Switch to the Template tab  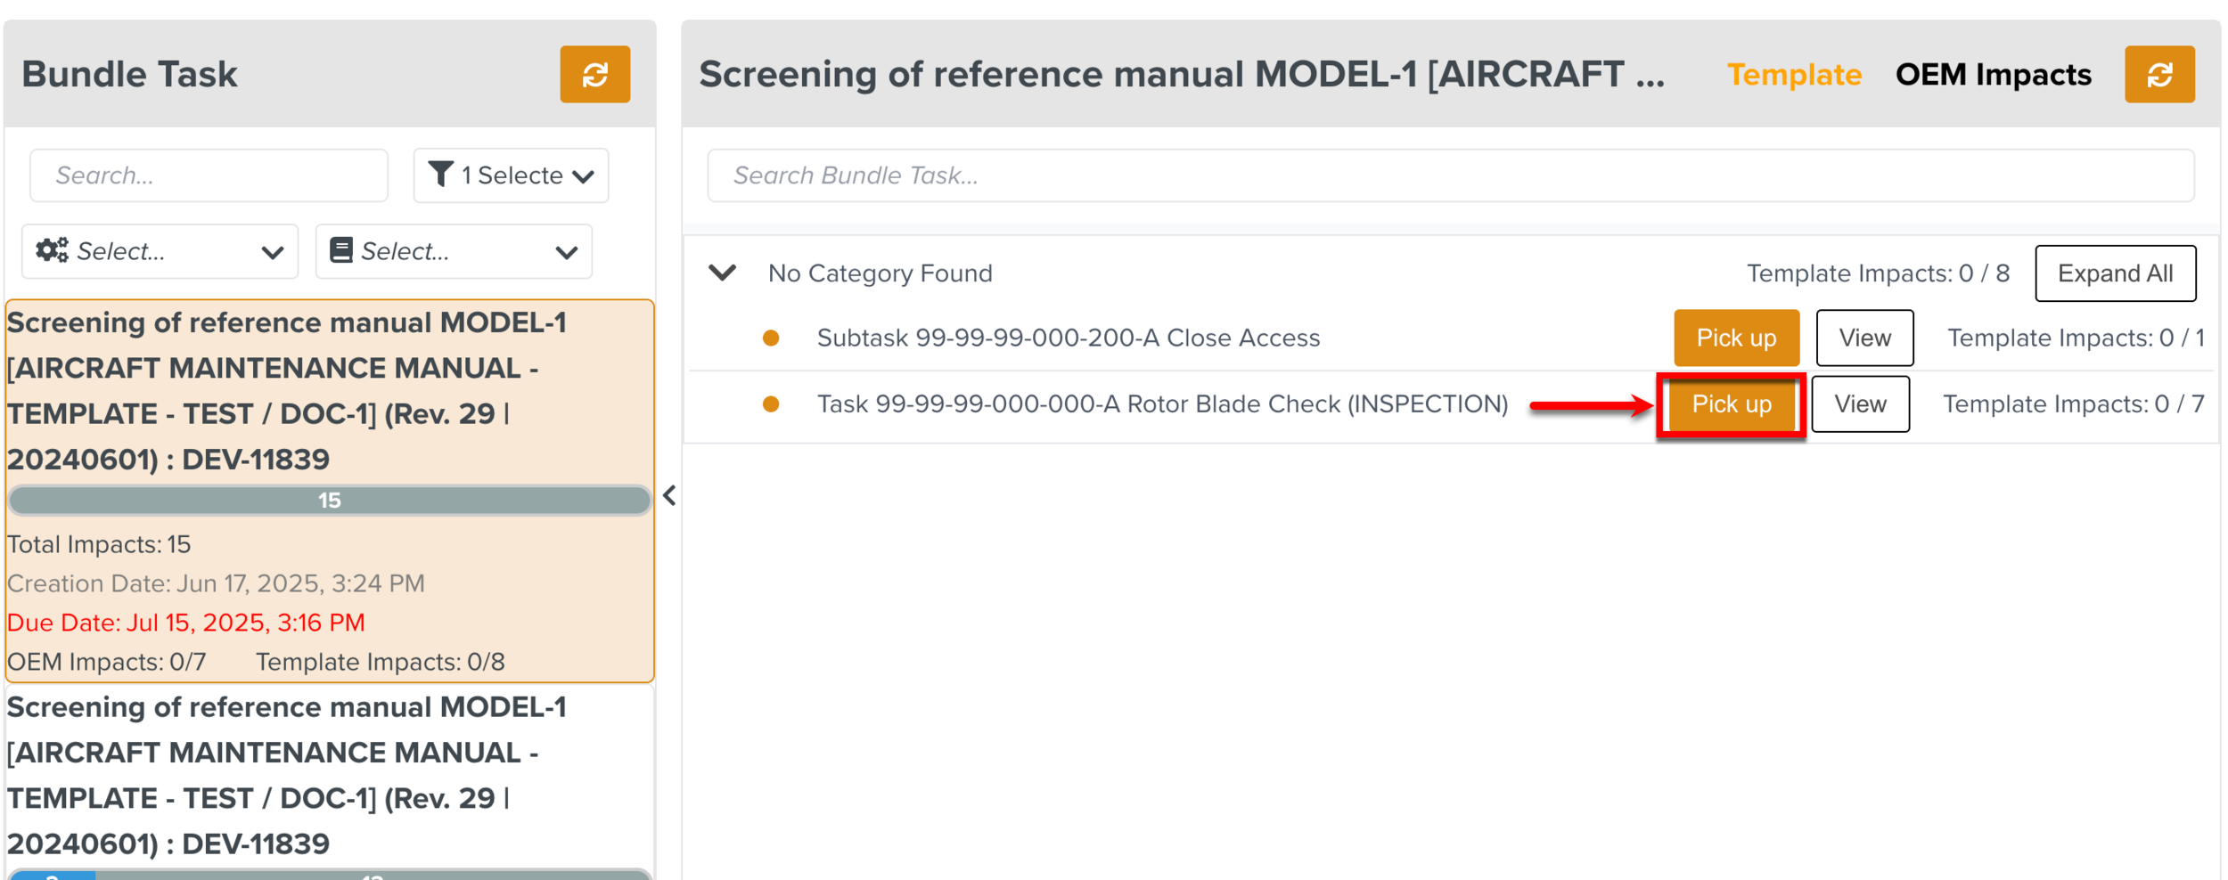[1793, 75]
